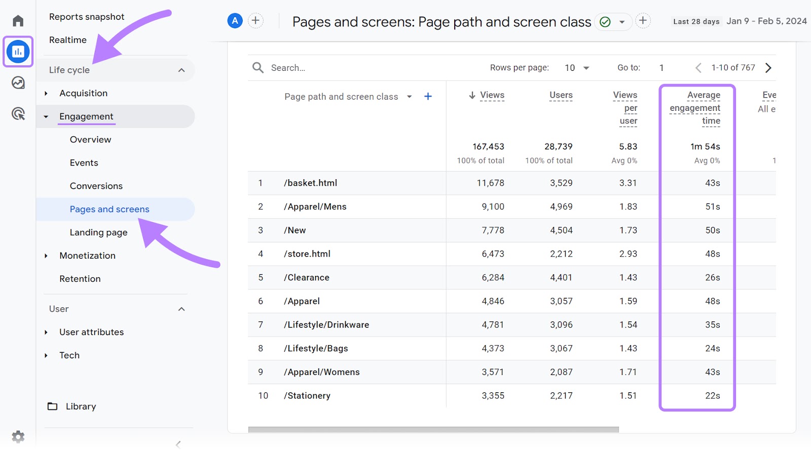Click the horizontal scrollbar below the table
This screenshot has width=811, height=455.
[x=433, y=430]
